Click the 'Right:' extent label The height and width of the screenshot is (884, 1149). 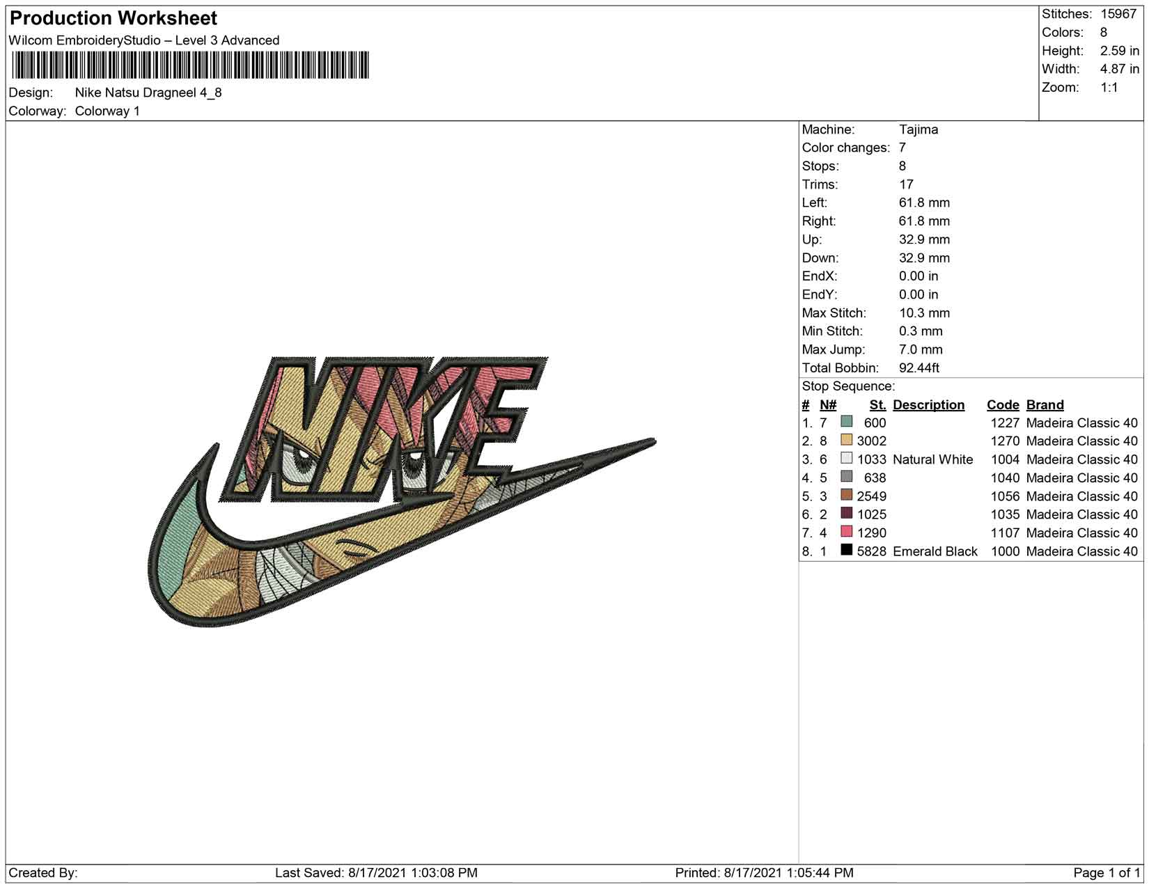(x=819, y=221)
